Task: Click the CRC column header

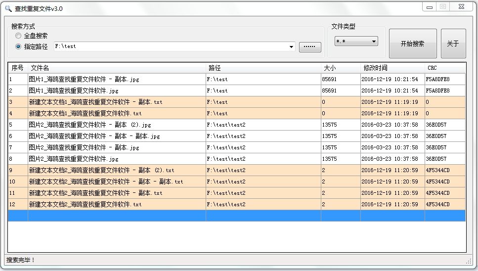Action: [444, 68]
